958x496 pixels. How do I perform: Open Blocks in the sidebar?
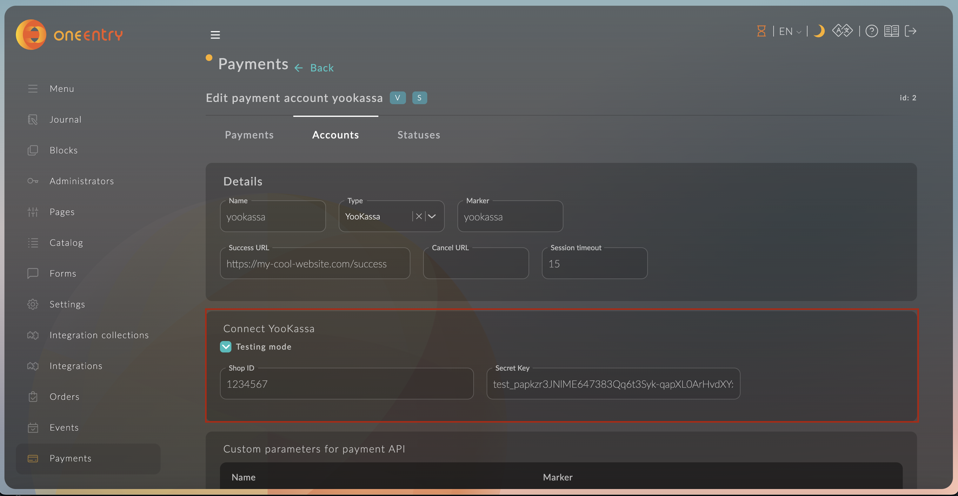(63, 150)
